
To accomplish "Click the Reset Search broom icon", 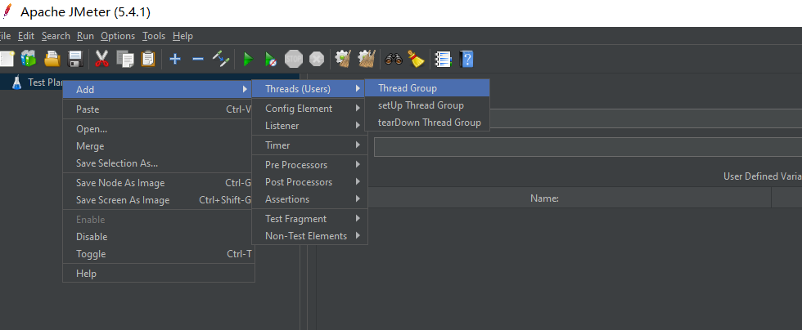I will (x=417, y=59).
